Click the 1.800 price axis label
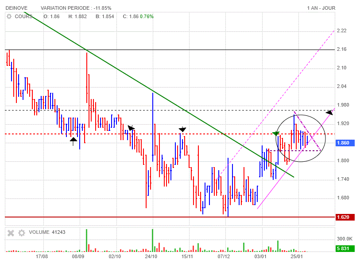This screenshot has height=263, width=360. (343, 160)
